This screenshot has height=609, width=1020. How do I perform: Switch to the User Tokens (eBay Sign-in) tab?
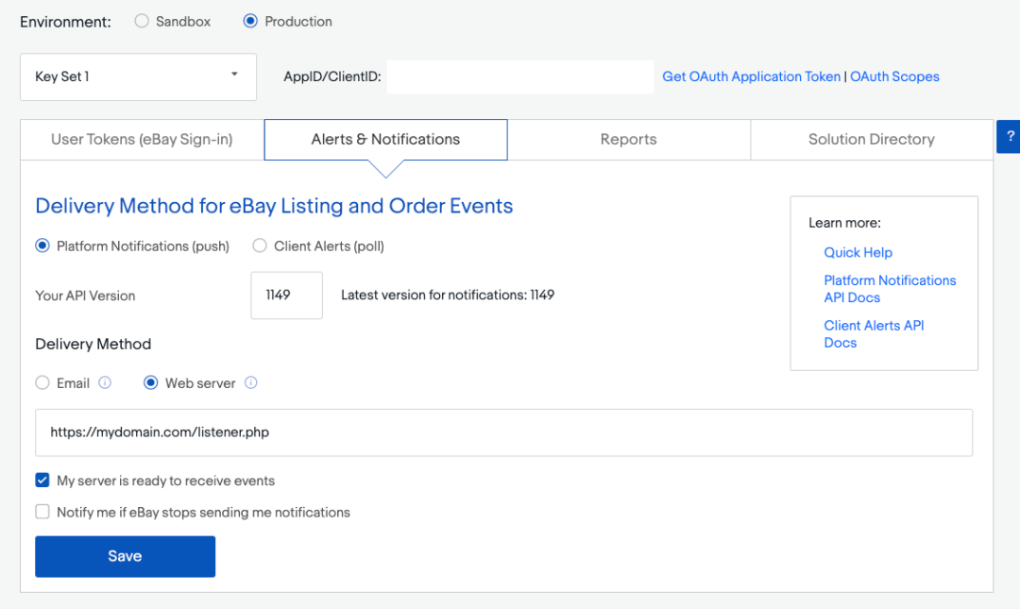point(142,140)
